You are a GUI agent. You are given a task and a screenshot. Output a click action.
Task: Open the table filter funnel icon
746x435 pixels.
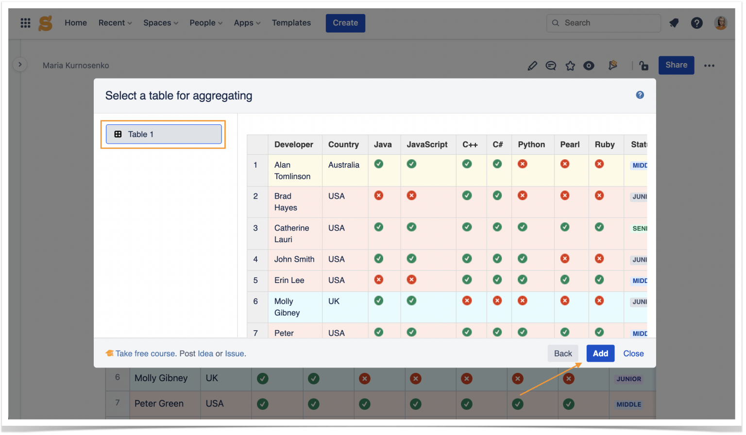click(x=612, y=65)
